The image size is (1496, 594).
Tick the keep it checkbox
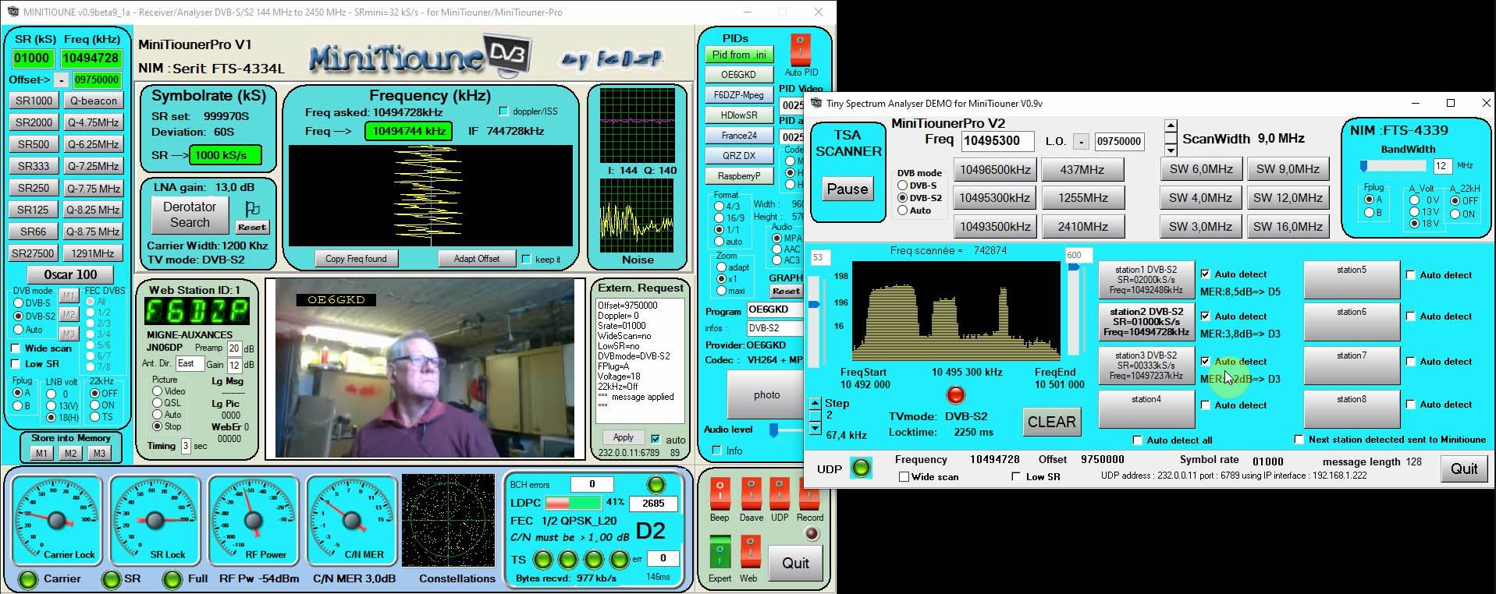pyautogui.click(x=527, y=259)
